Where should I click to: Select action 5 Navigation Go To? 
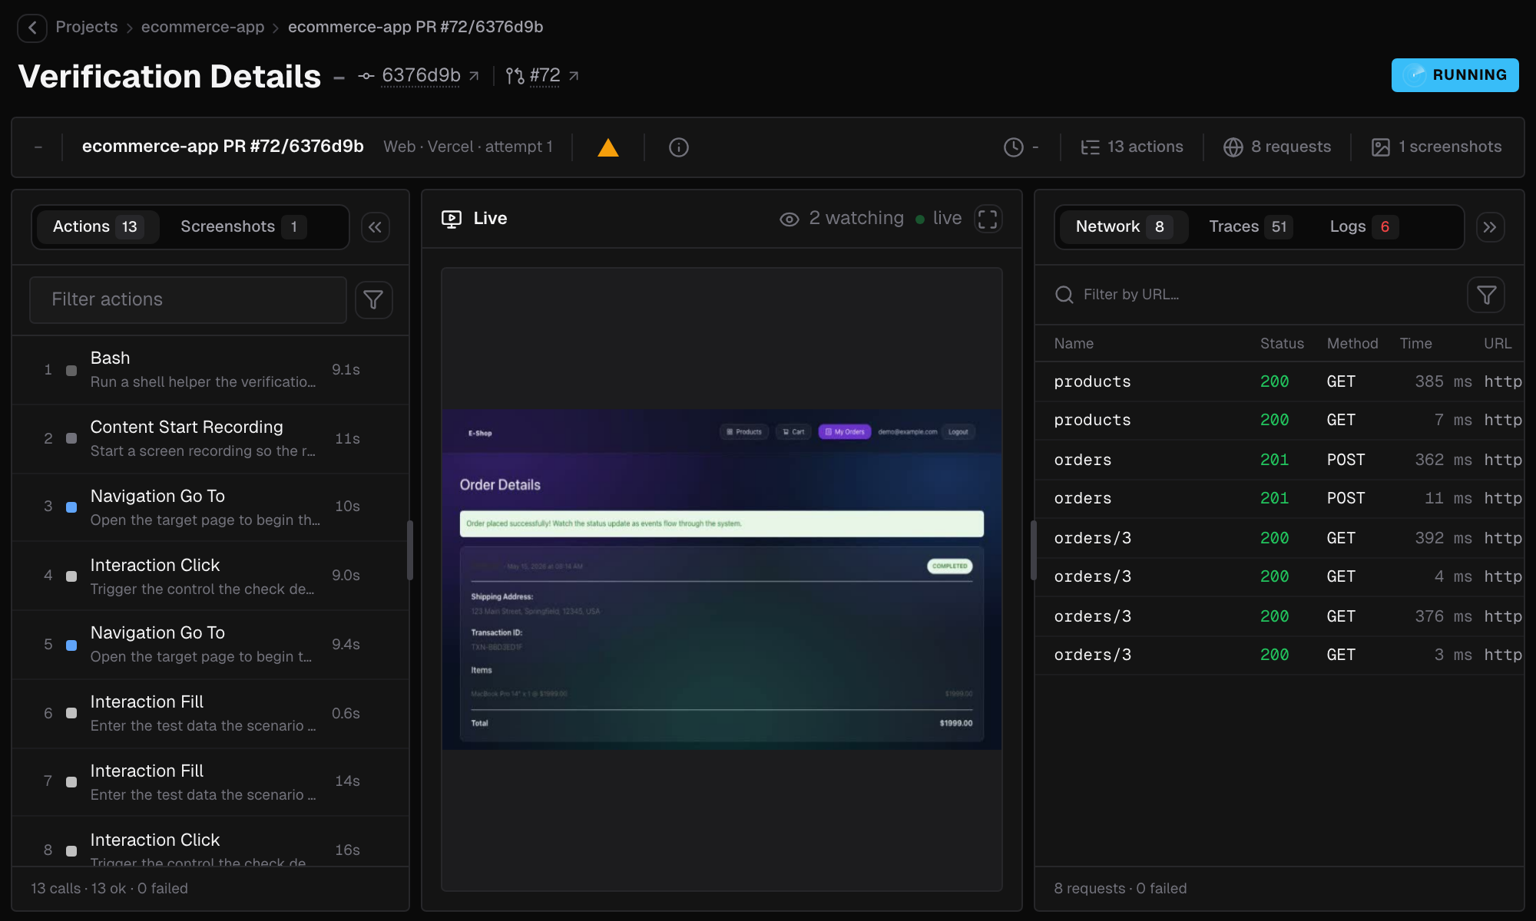pyautogui.click(x=210, y=645)
